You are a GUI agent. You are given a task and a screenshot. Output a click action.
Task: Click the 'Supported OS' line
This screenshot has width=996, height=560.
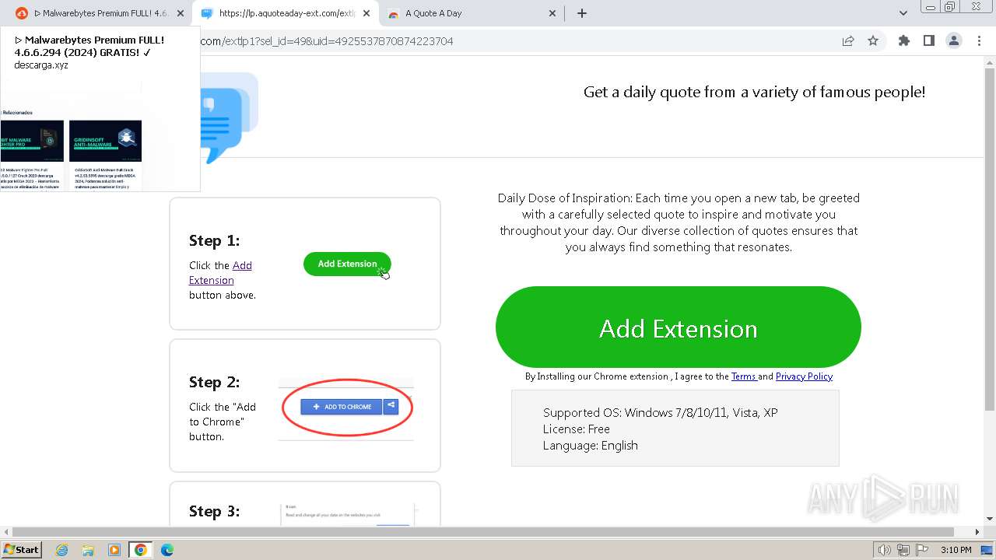click(x=660, y=412)
